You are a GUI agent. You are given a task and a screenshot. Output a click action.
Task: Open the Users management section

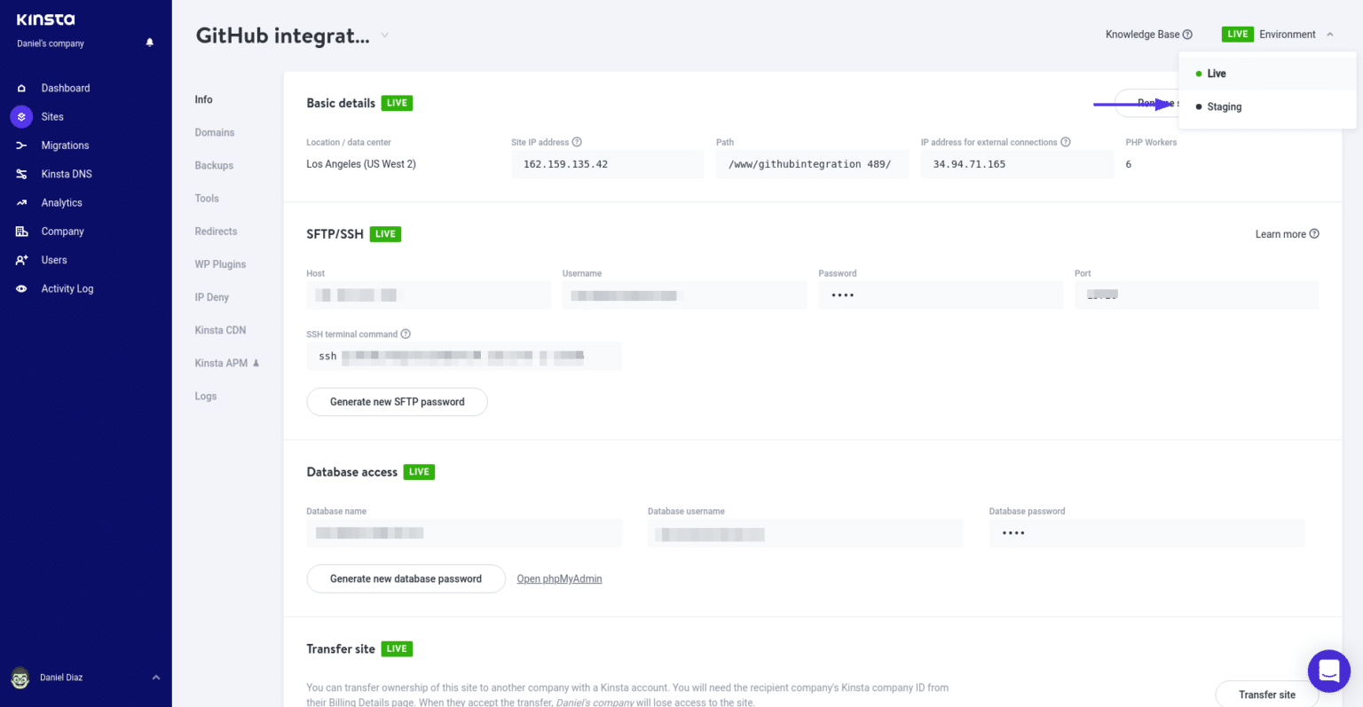(53, 260)
